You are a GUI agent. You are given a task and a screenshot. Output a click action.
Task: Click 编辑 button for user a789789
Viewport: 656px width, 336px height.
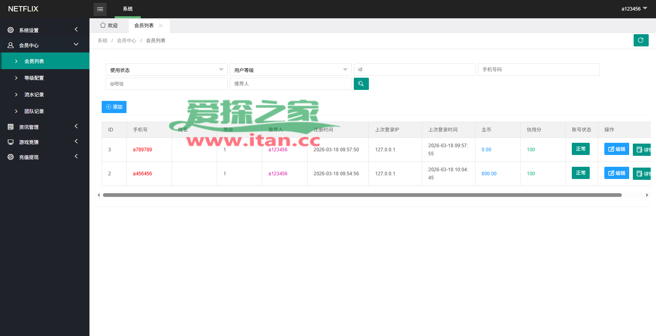(616, 149)
